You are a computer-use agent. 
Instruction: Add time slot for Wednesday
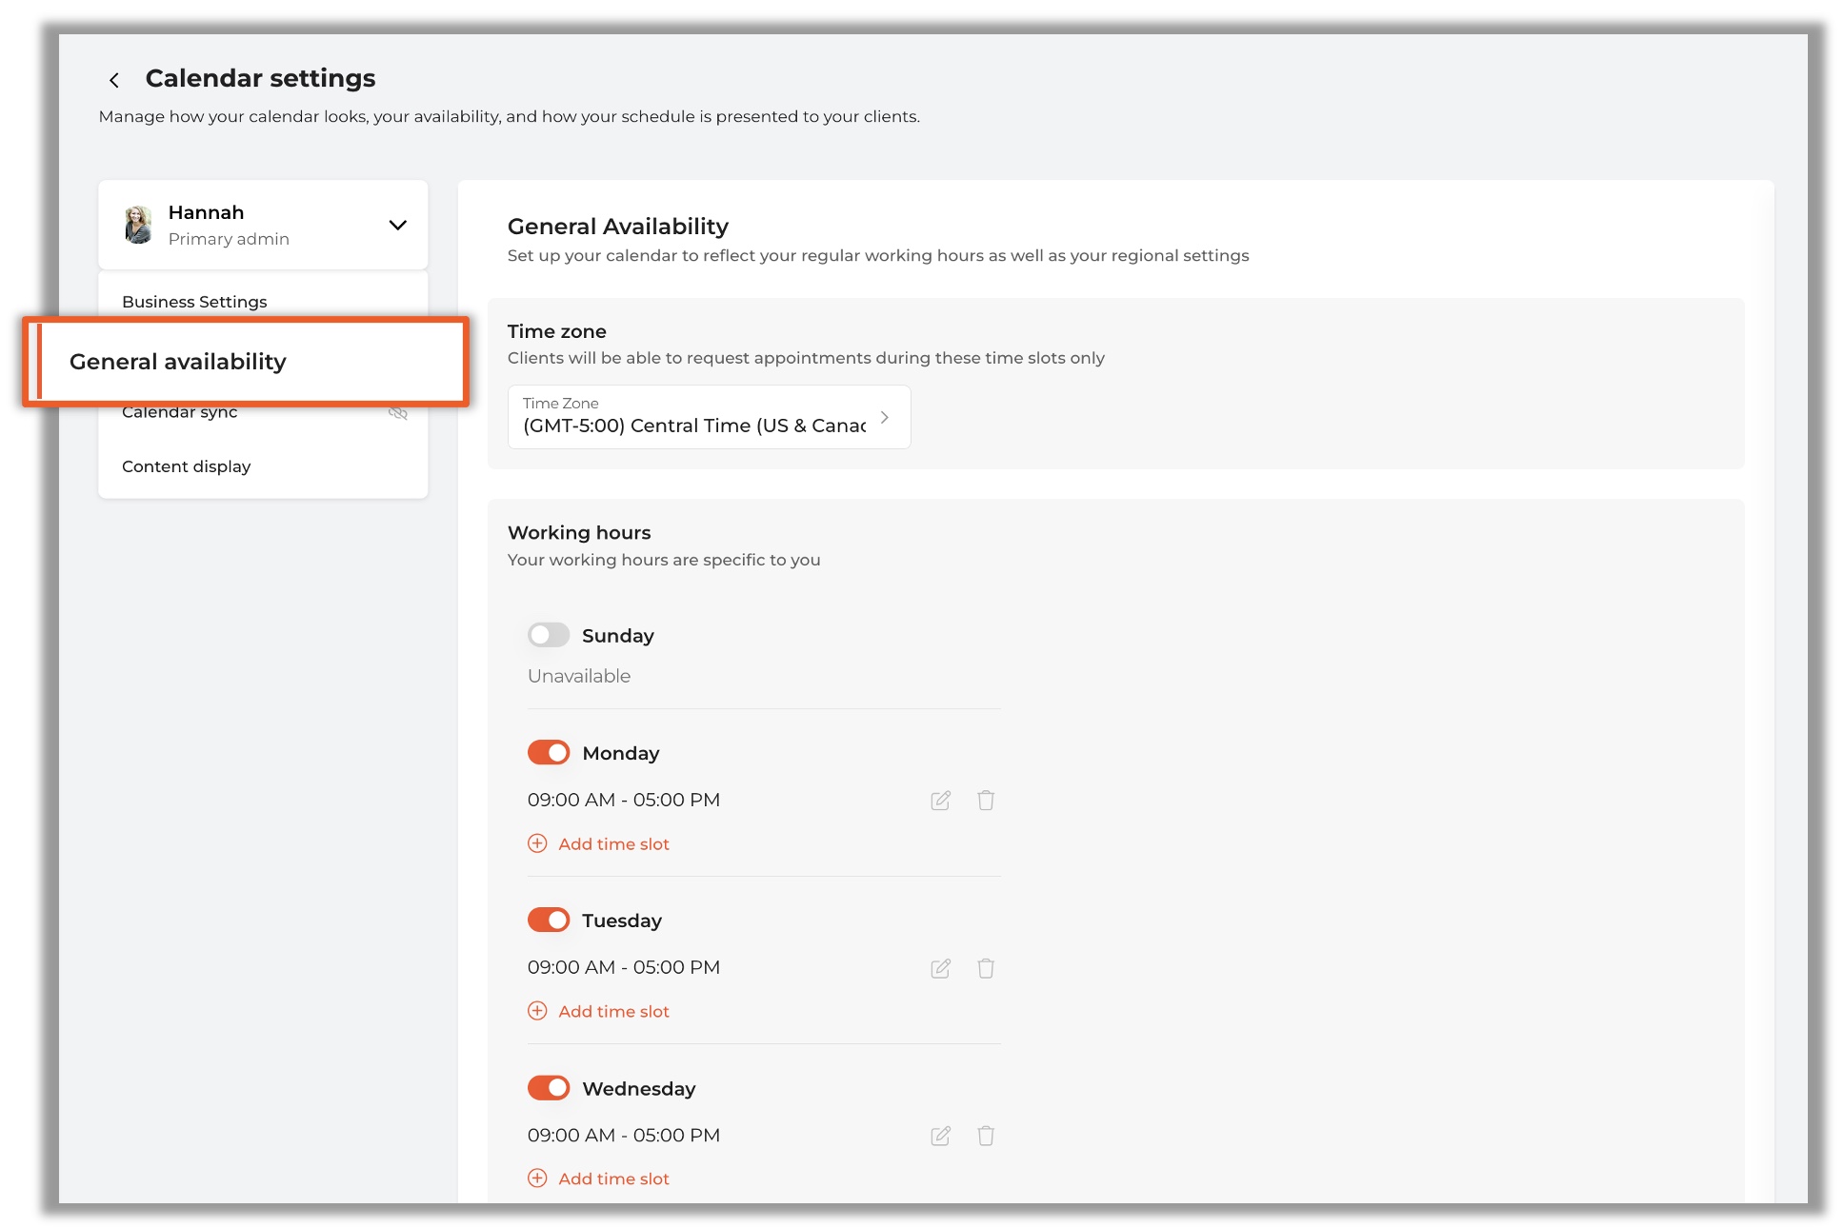click(599, 1179)
